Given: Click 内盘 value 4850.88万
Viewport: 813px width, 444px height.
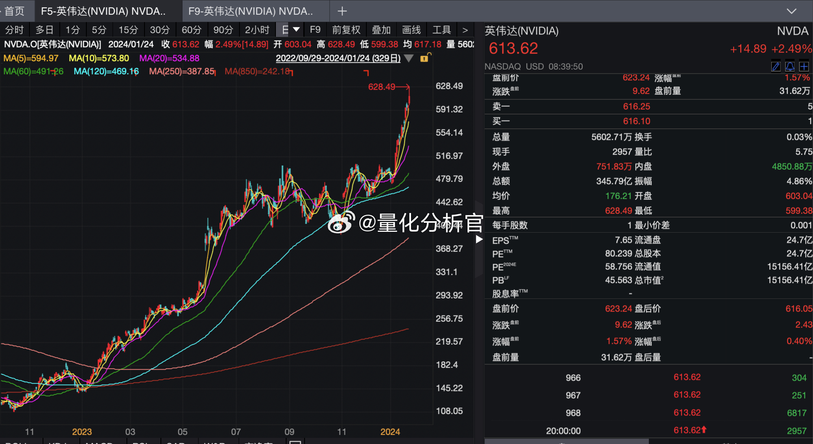Looking at the screenshot, I should (792, 166).
